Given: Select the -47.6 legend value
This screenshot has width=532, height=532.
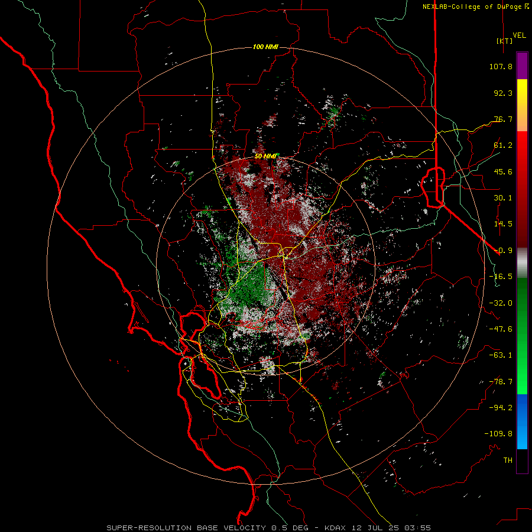Looking at the screenshot, I should [x=501, y=329].
